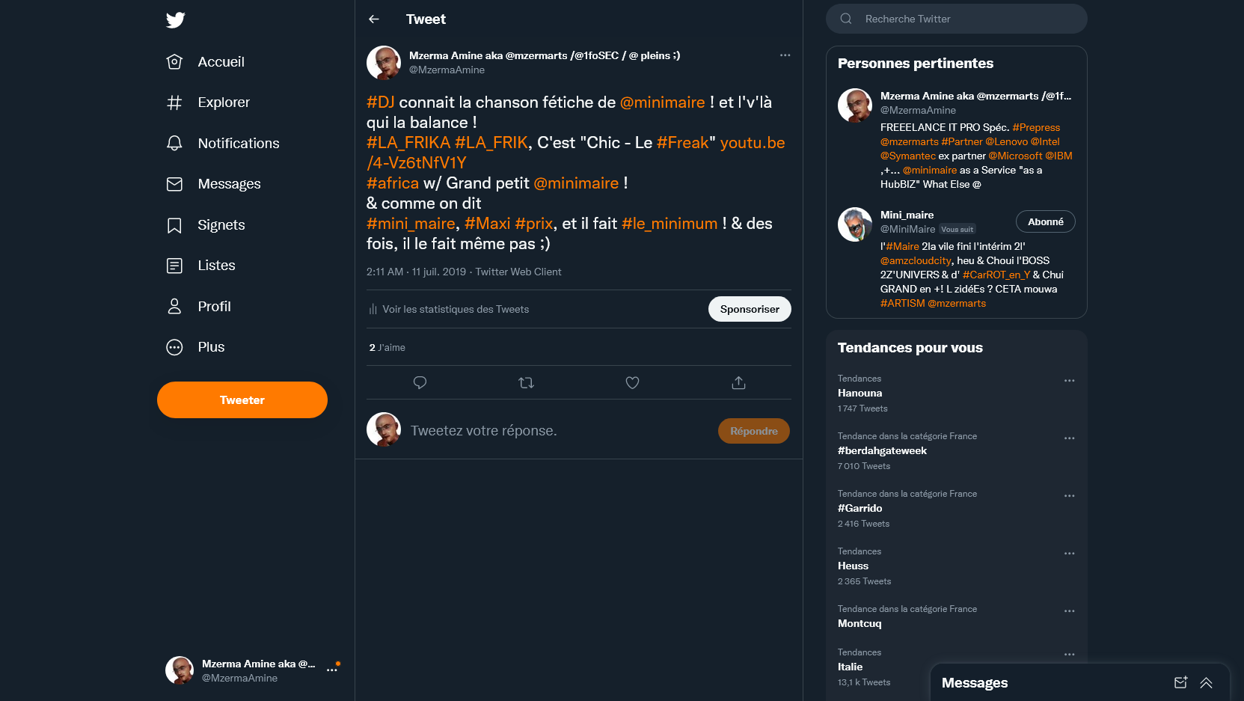Viewport: 1244px width, 701px height.
Task: Open the Plus menu in sidebar
Action: 210,347
